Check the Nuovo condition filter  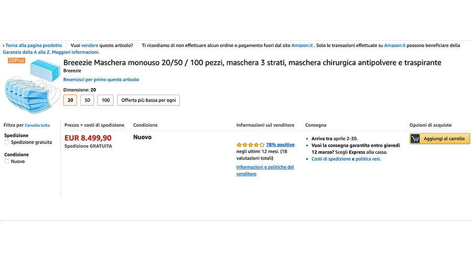pyautogui.click(x=7, y=161)
